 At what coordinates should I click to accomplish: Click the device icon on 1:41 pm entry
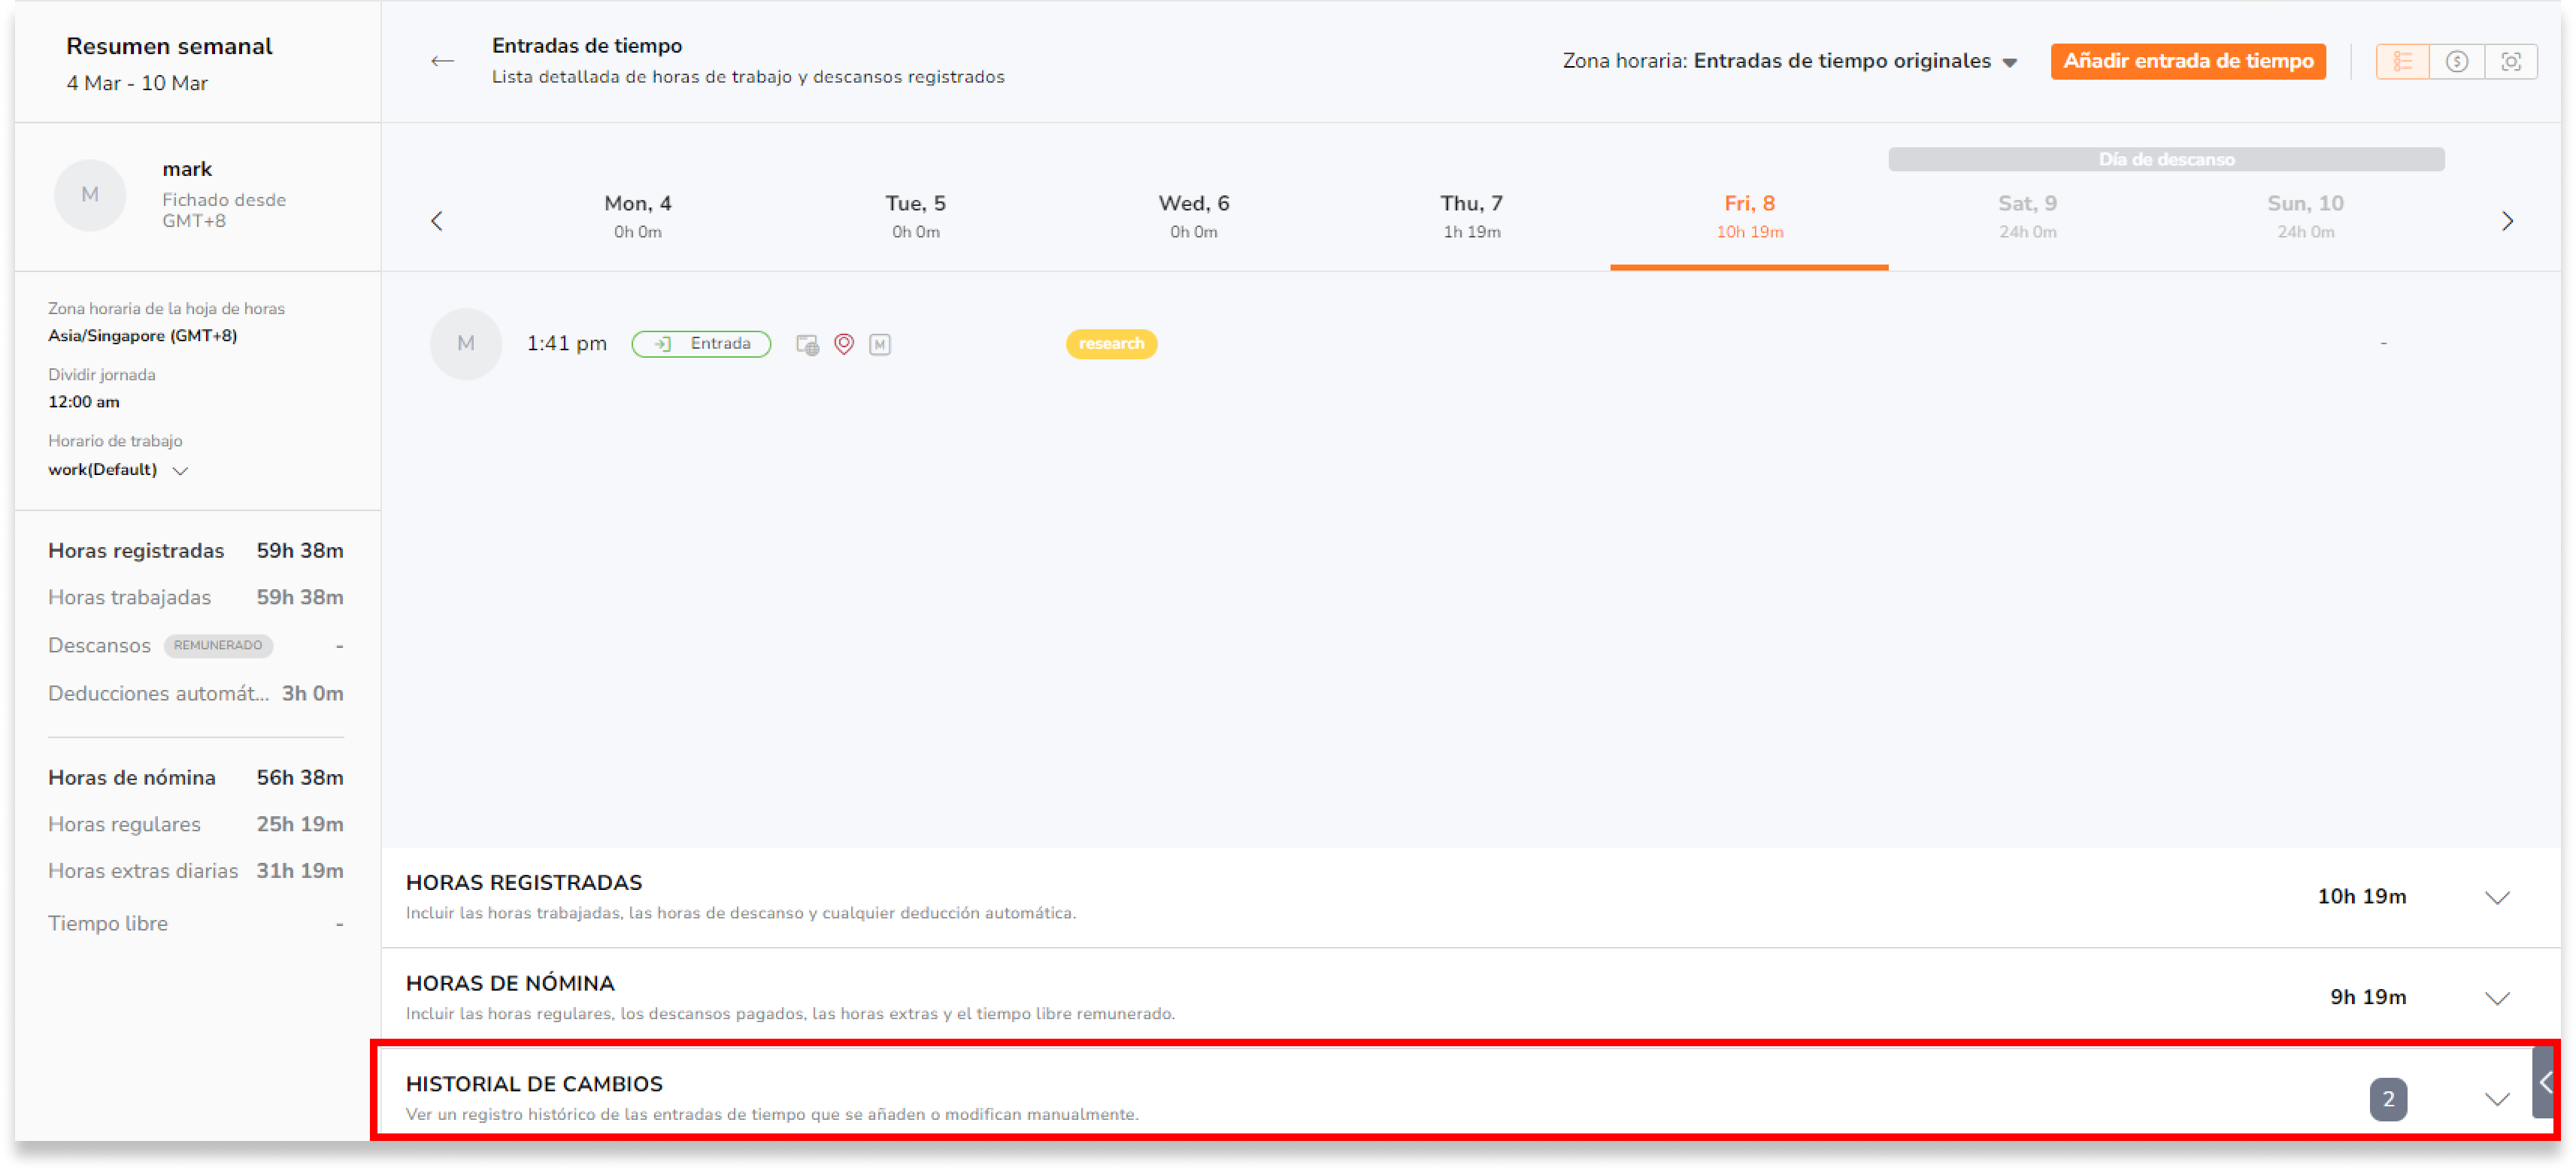(807, 345)
